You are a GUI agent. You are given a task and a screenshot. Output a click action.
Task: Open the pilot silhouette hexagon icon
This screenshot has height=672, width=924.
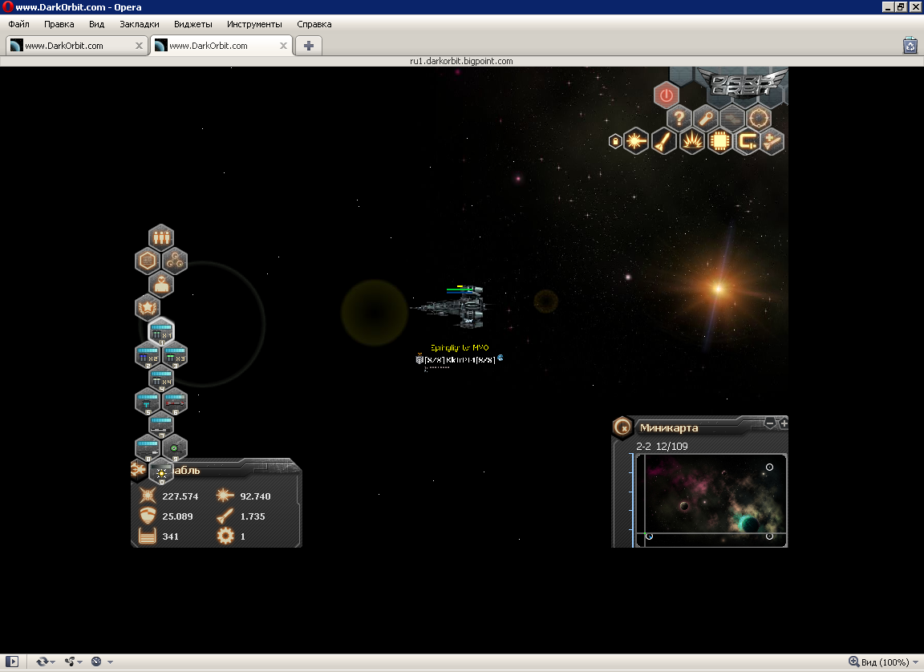tap(161, 284)
